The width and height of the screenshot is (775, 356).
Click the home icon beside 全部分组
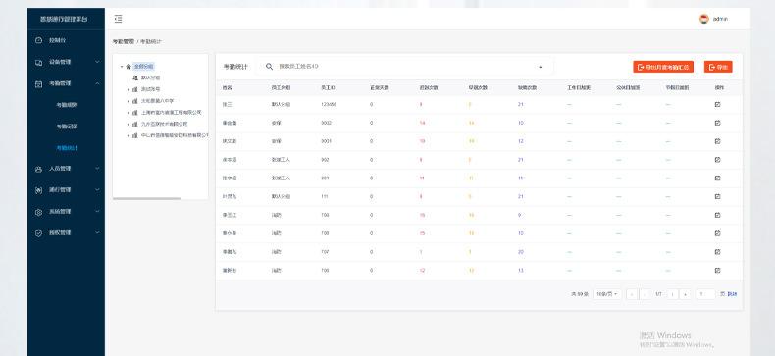129,67
